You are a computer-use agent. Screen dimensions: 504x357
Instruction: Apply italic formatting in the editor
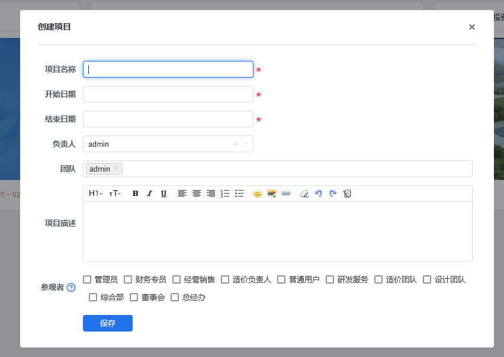(149, 194)
